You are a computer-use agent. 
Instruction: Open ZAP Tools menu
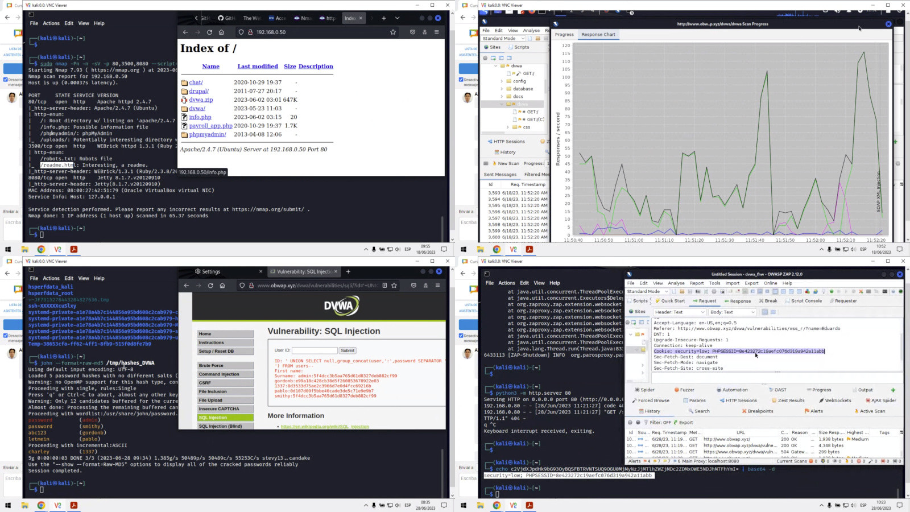[714, 283]
